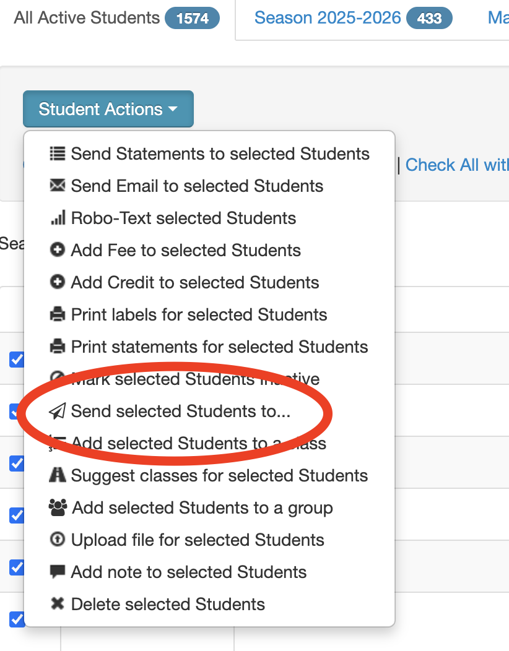Click the Check All with link

(x=456, y=165)
